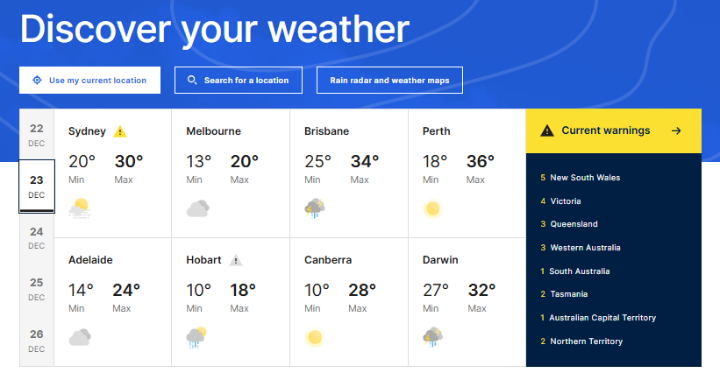Click the search magnifier icon
The image size is (720, 380).
pos(192,80)
